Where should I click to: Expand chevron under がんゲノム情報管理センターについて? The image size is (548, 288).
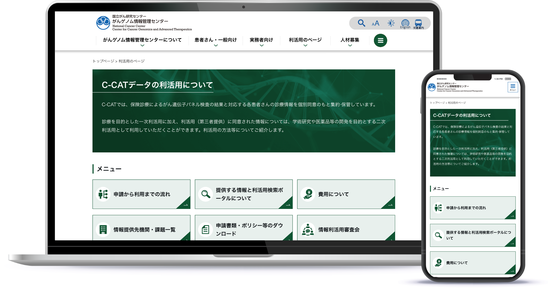click(142, 46)
